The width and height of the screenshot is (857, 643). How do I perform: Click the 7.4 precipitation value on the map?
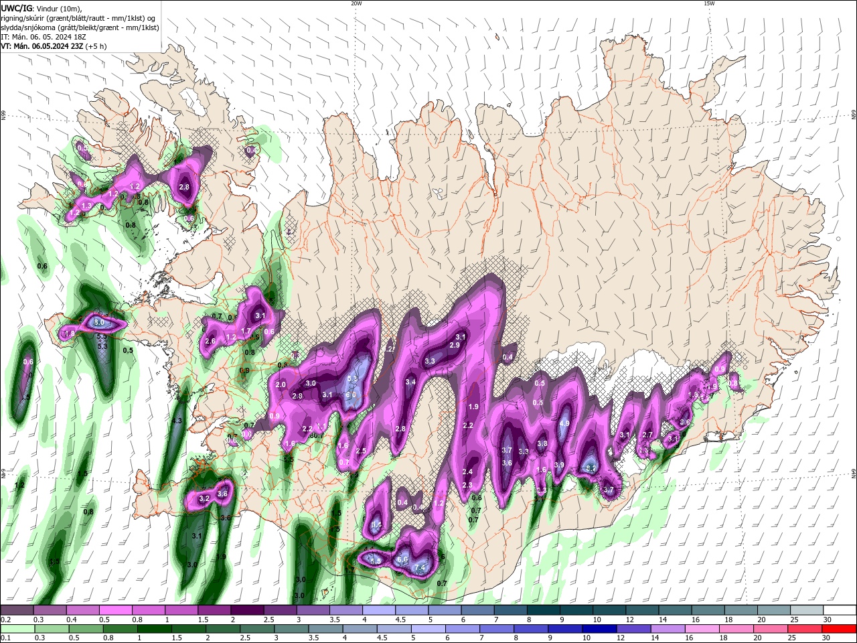click(420, 568)
